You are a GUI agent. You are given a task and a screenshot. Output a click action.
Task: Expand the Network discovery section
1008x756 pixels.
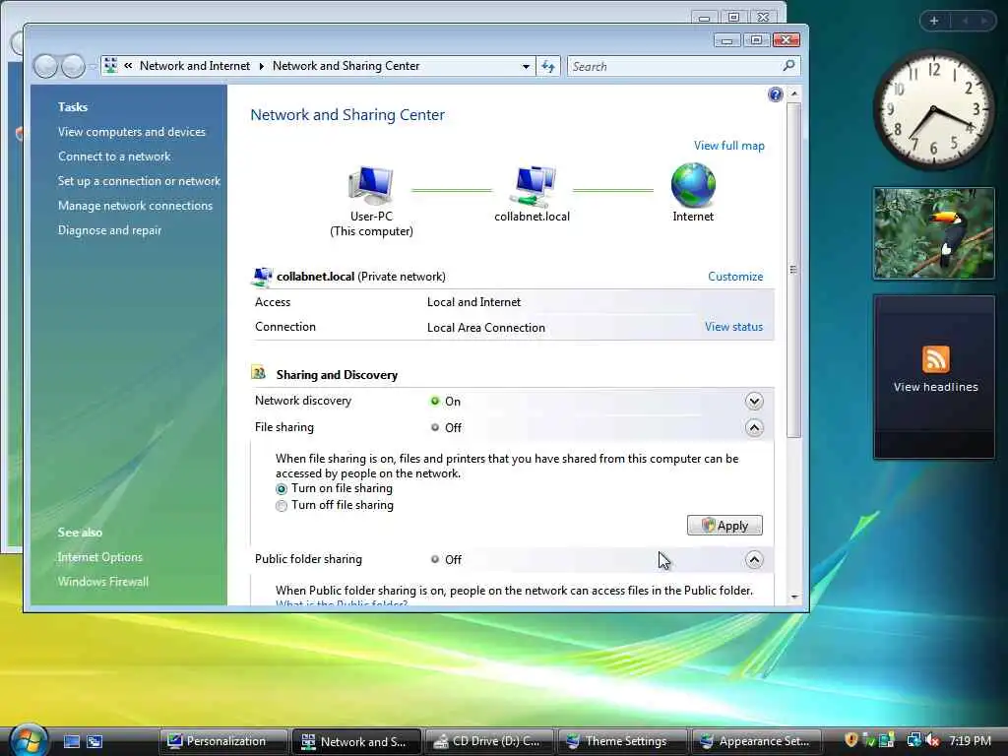point(754,402)
